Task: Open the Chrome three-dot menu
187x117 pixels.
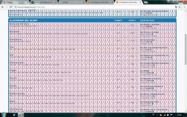Action: coord(184,7)
